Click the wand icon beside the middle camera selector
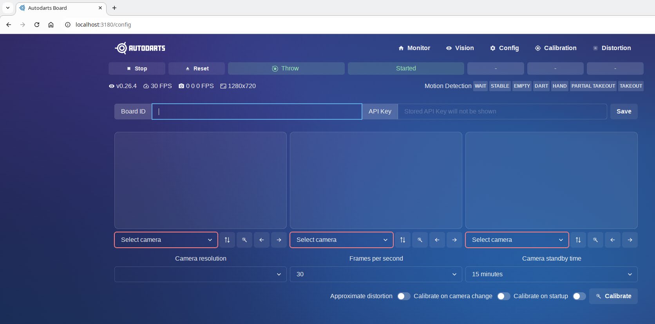Screen dimensions: 655x324 click(420, 240)
